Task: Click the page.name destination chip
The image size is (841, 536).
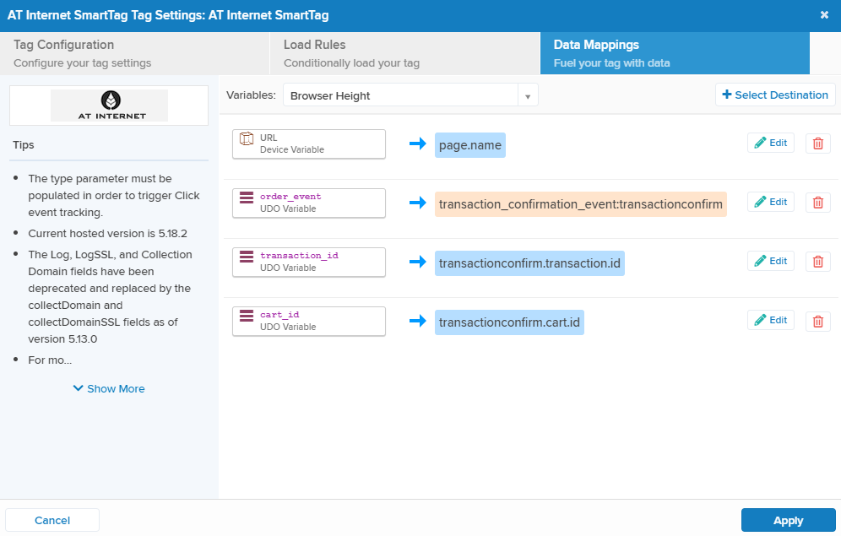Action: click(470, 145)
